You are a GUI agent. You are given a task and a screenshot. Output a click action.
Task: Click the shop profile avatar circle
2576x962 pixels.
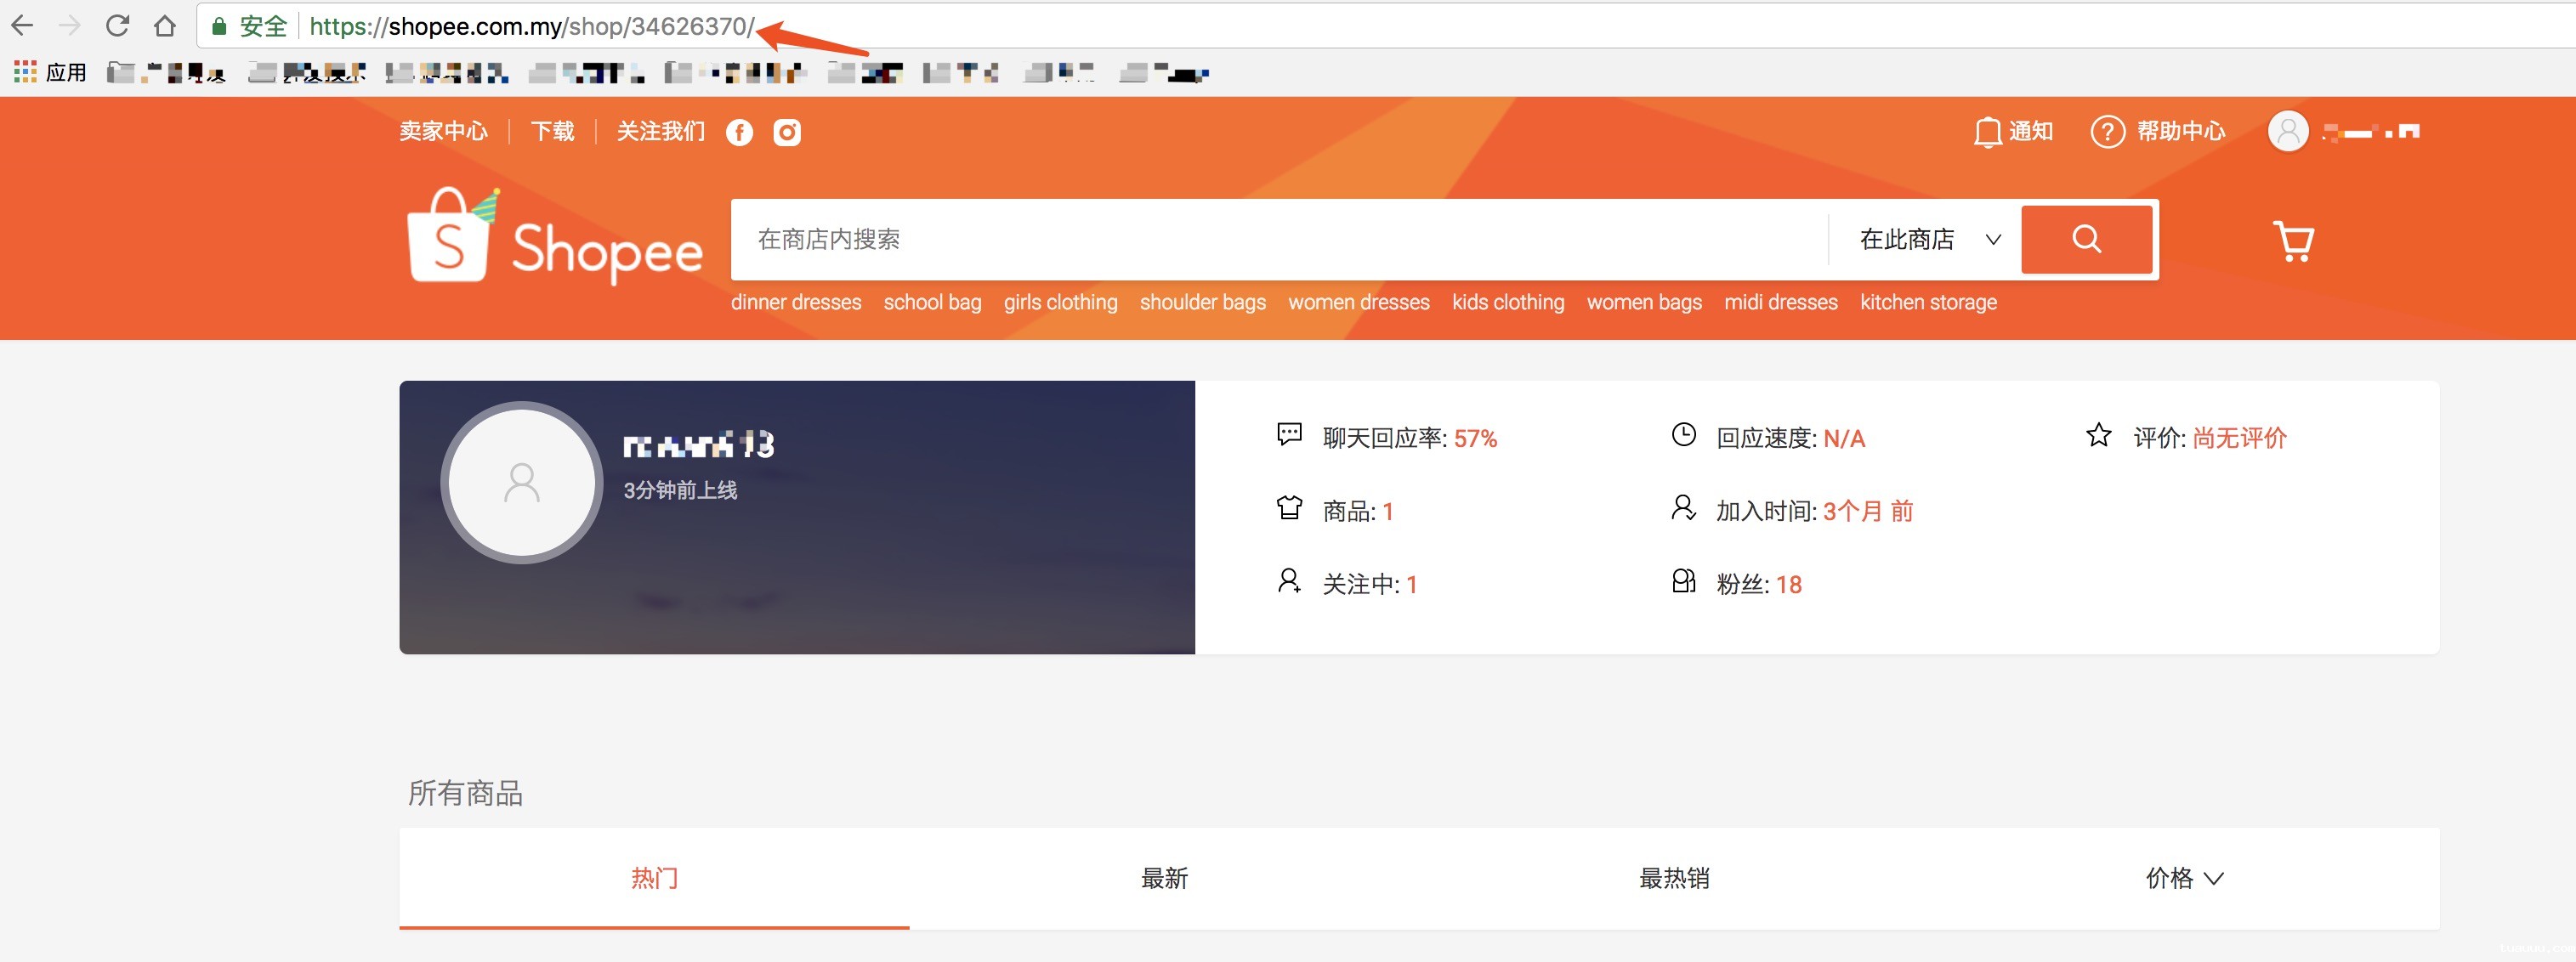tap(521, 483)
